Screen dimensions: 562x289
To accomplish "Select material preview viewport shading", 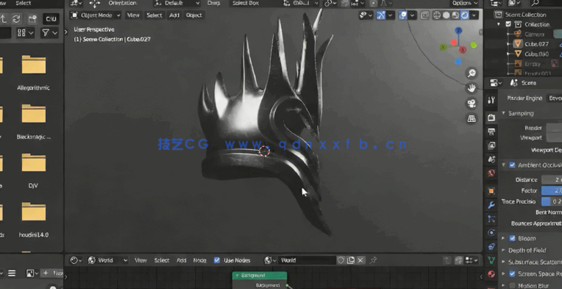I will click(455, 15).
